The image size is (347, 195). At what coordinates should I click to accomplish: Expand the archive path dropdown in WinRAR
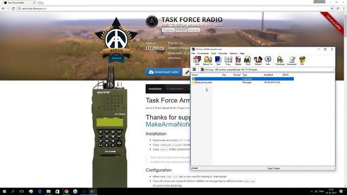click(x=333, y=70)
